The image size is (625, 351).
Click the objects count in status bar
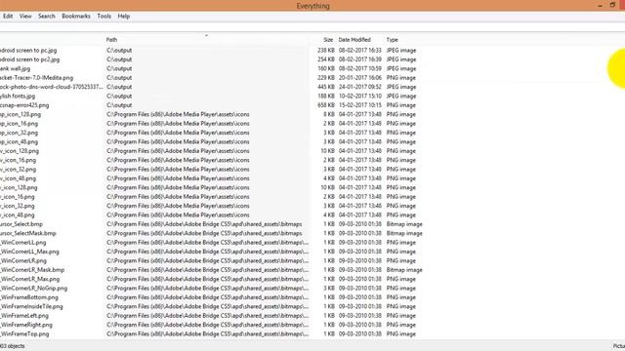(x=13, y=346)
